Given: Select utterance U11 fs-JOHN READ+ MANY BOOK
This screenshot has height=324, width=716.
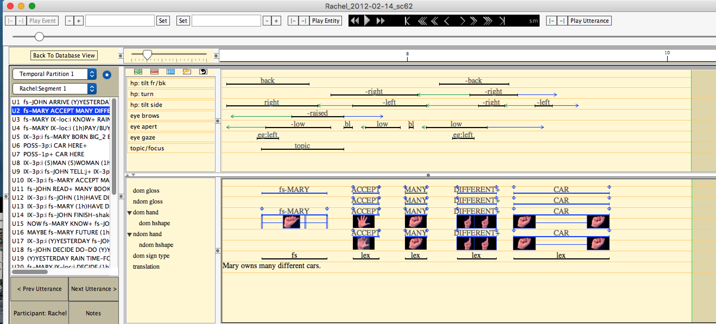Looking at the screenshot, I should click(x=61, y=189).
